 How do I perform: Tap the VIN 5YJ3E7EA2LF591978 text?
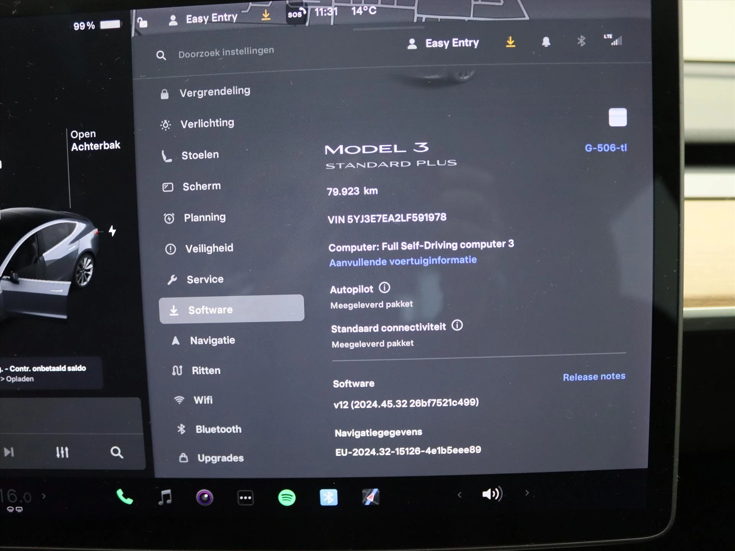click(387, 218)
